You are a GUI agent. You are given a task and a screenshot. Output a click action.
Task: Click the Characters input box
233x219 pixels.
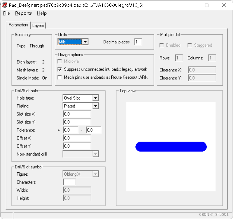[x=69, y=182]
